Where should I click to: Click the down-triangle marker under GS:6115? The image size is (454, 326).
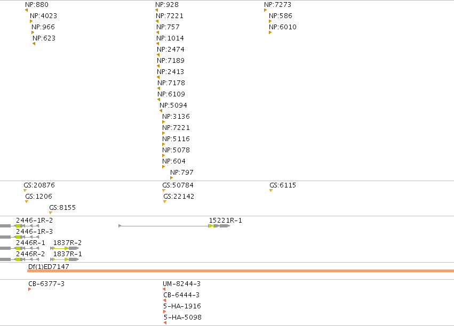[x=271, y=191]
